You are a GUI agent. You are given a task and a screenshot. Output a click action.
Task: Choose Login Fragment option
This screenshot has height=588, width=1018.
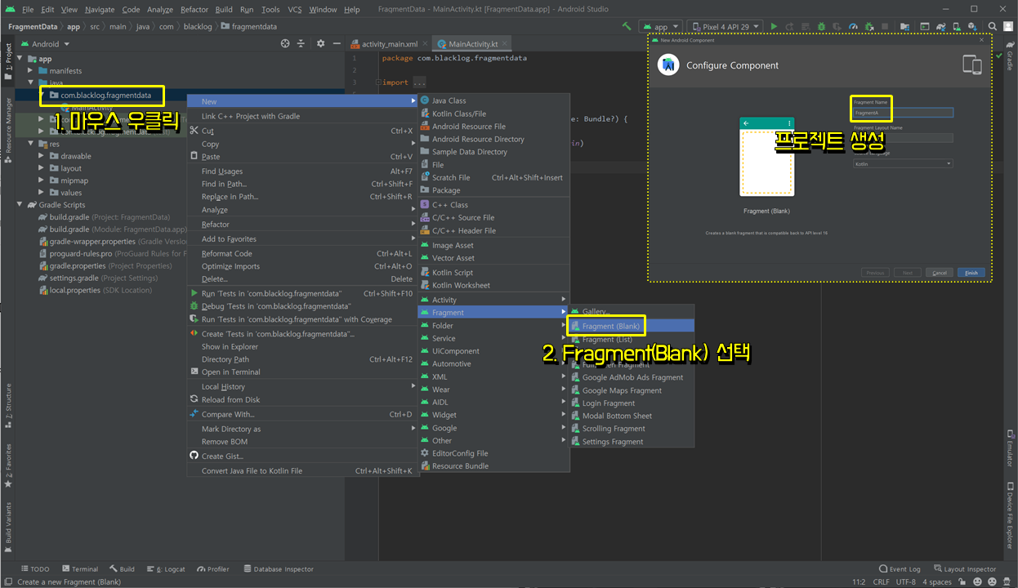[x=632, y=403]
